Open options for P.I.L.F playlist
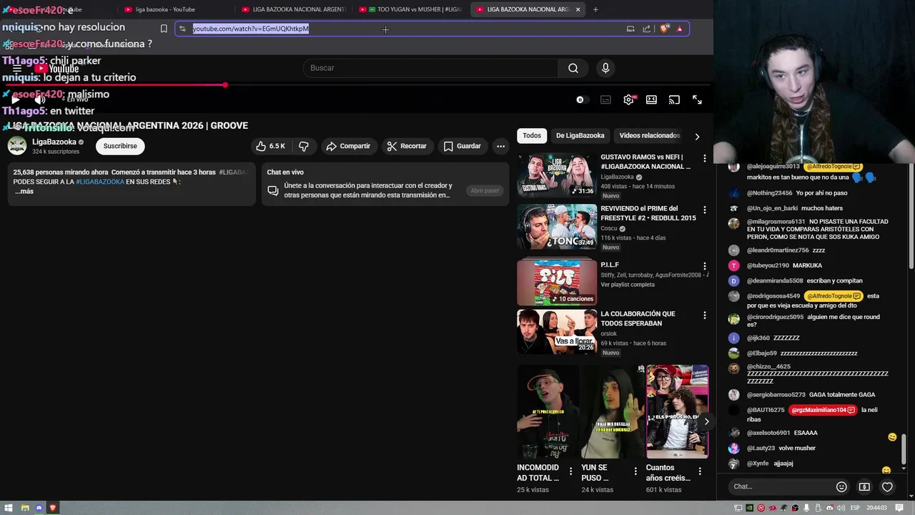The image size is (915, 515). (x=704, y=266)
